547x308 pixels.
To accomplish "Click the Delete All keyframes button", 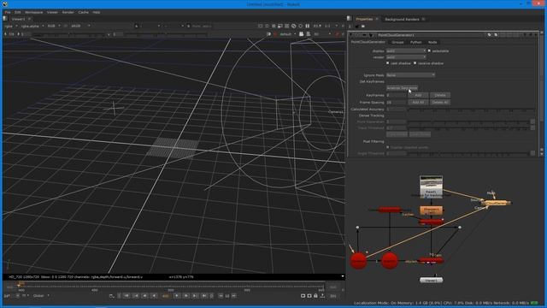I will [x=440, y=103].
